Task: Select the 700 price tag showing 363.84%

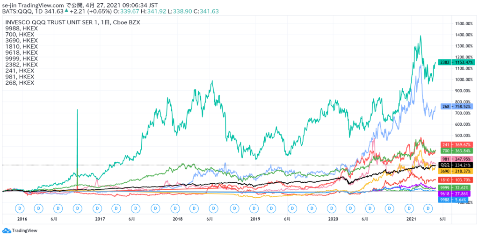Action: point(457,151)
